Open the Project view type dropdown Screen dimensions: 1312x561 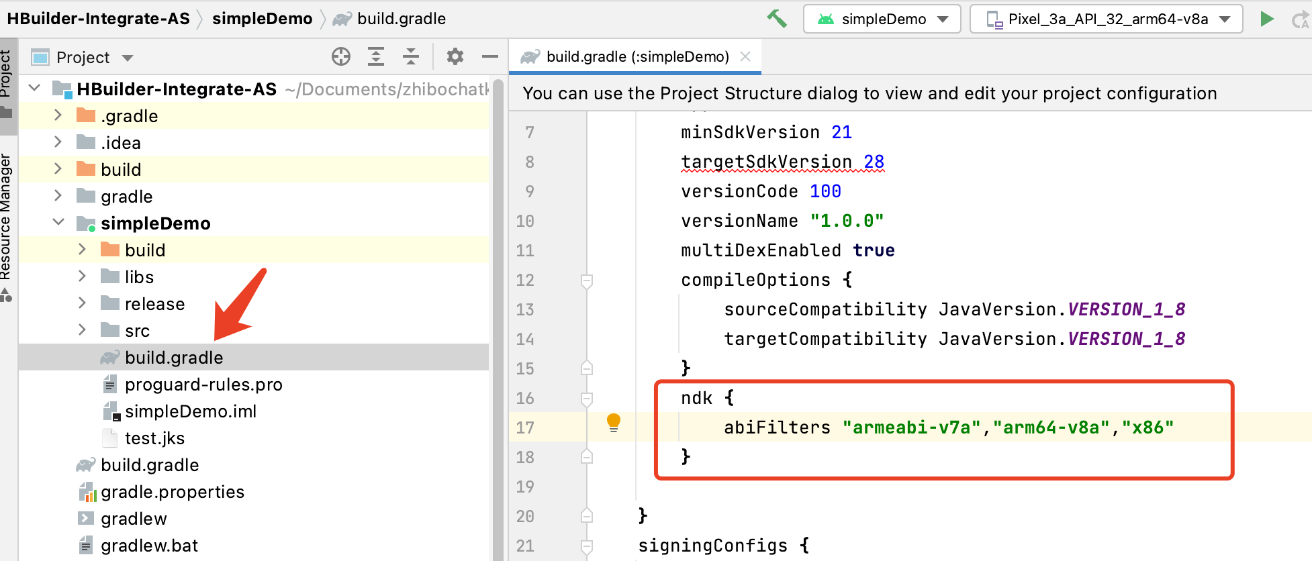(x=94, y=58)
